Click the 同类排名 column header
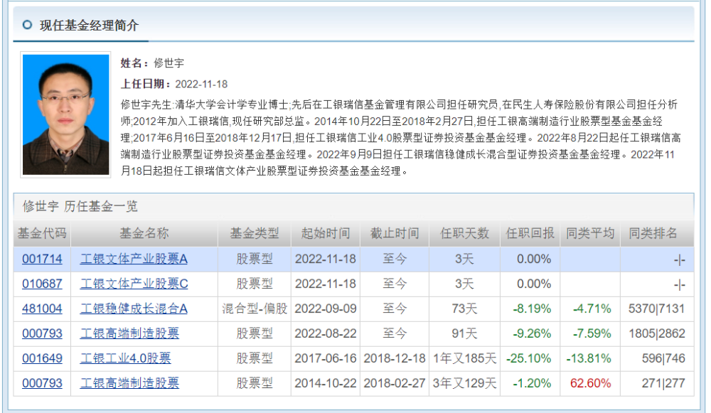The height and width of the screenshot is (413, 711). (x=653, y=233)
